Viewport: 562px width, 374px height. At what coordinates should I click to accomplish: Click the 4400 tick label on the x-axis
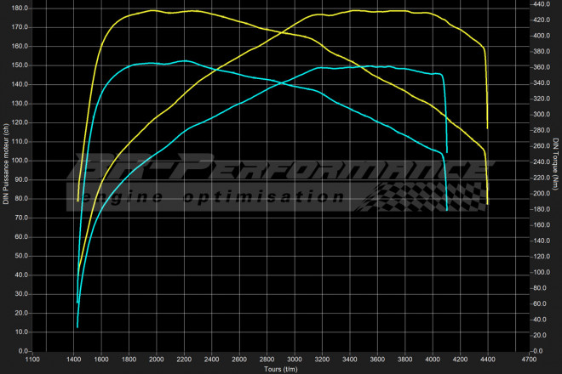[488, 360]
